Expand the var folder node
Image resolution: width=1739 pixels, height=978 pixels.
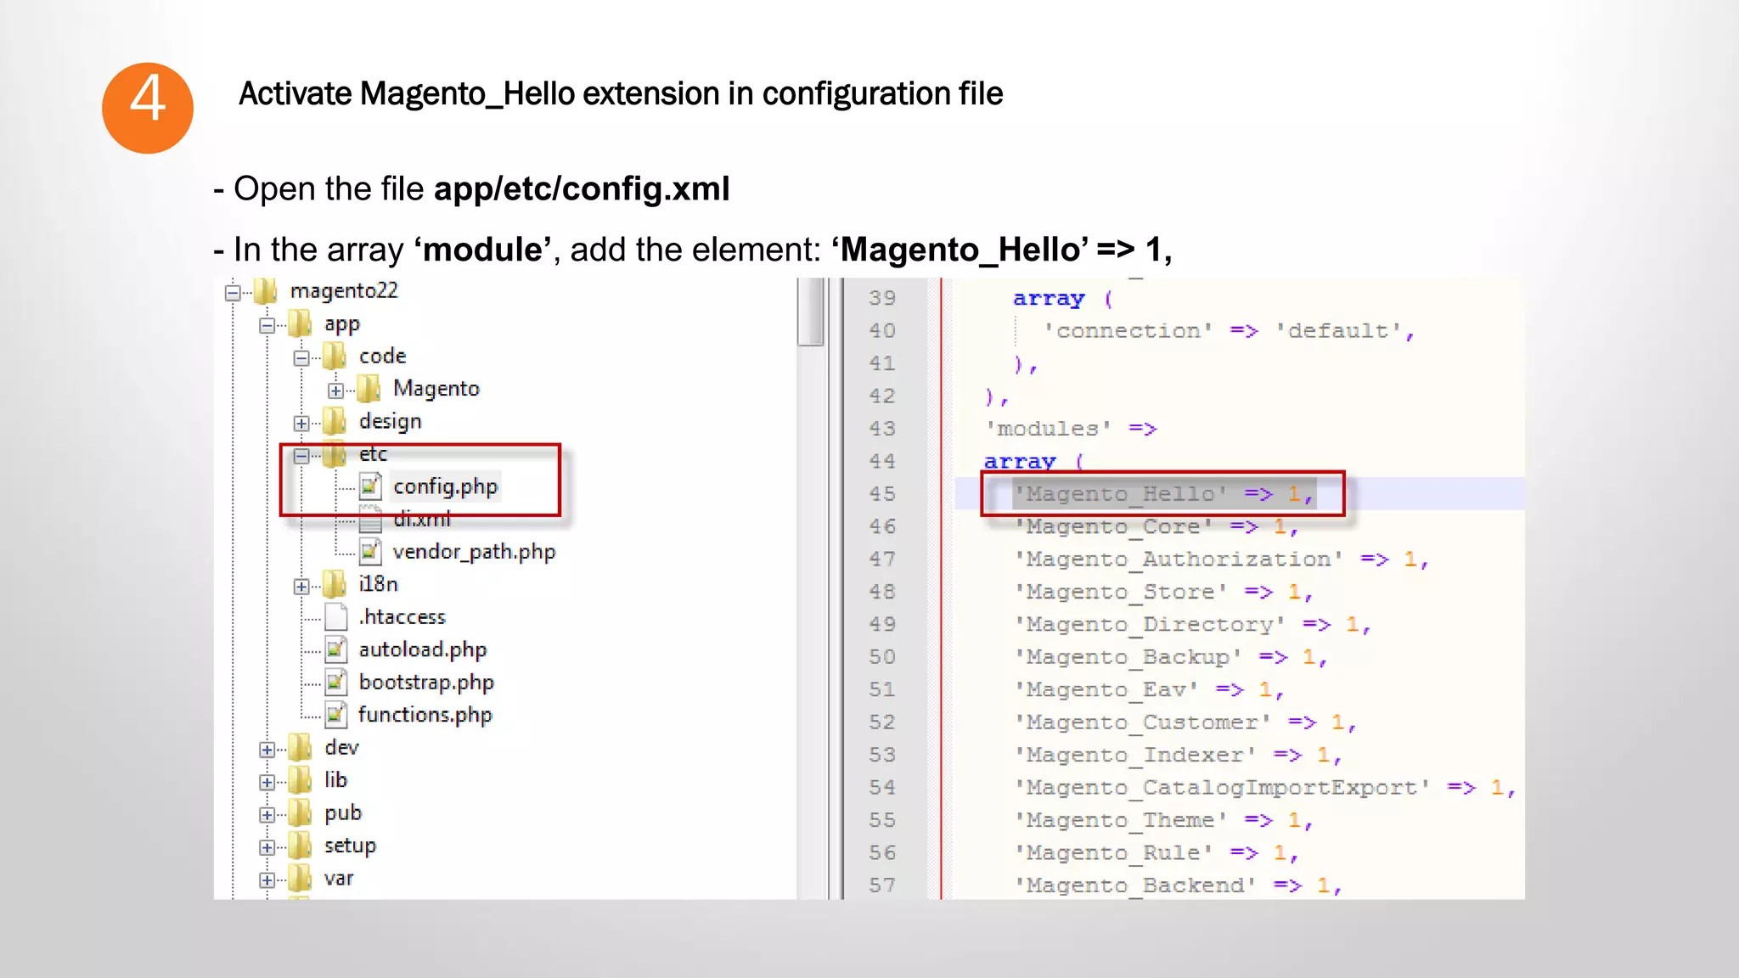[267, 880]
